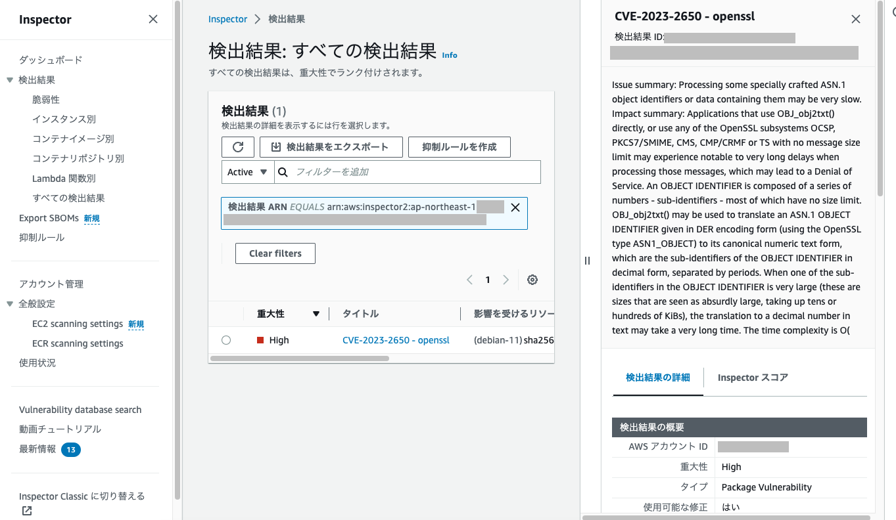The image size is (896, 520).
Task: Remove the 検出結果 ARN filter token
Action: (515, 207)
